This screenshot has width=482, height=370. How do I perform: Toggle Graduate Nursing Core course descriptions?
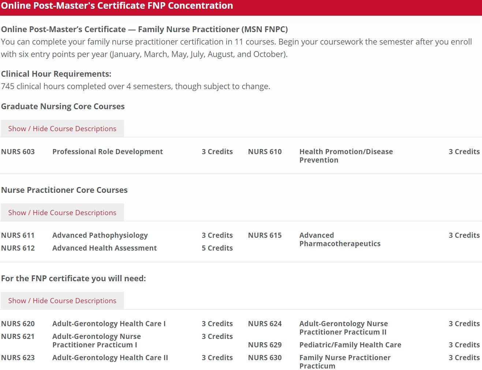tap(62, 129)
